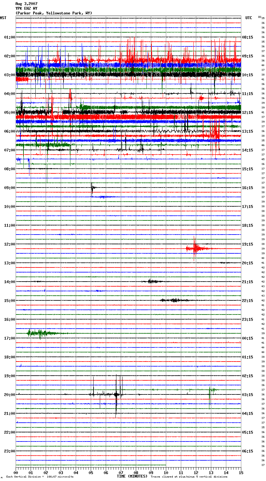
Task: Click the 16:15 UTC time label
Action: click(x=248, y=188)
